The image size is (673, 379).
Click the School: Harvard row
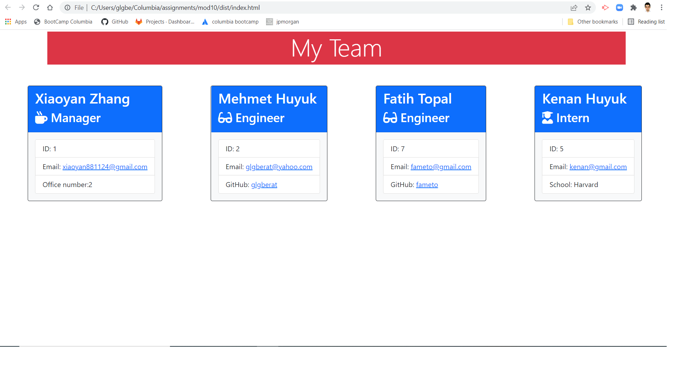pos(588,185)
